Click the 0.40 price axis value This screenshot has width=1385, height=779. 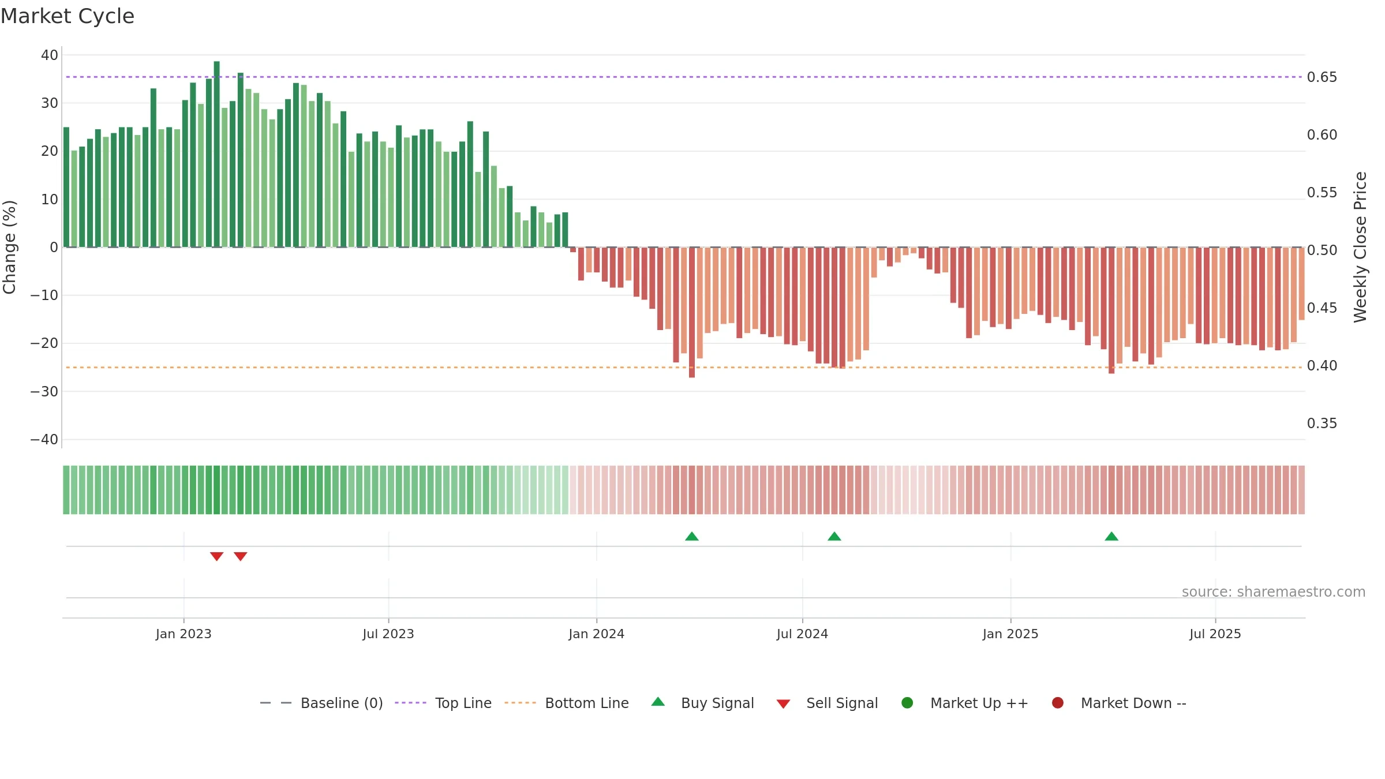tap(1322, 365)
